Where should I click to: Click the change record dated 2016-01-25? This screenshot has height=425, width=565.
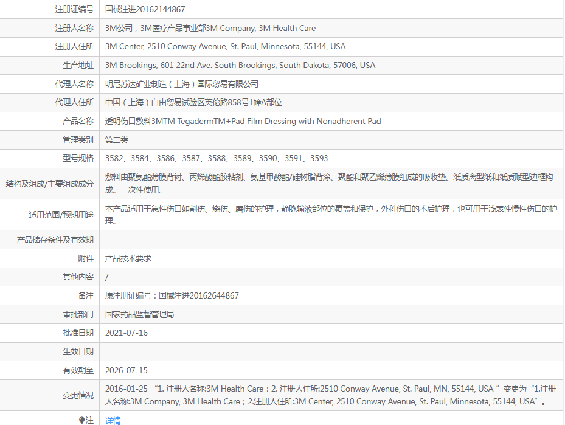pyautogui.click(x=331, y=395)
